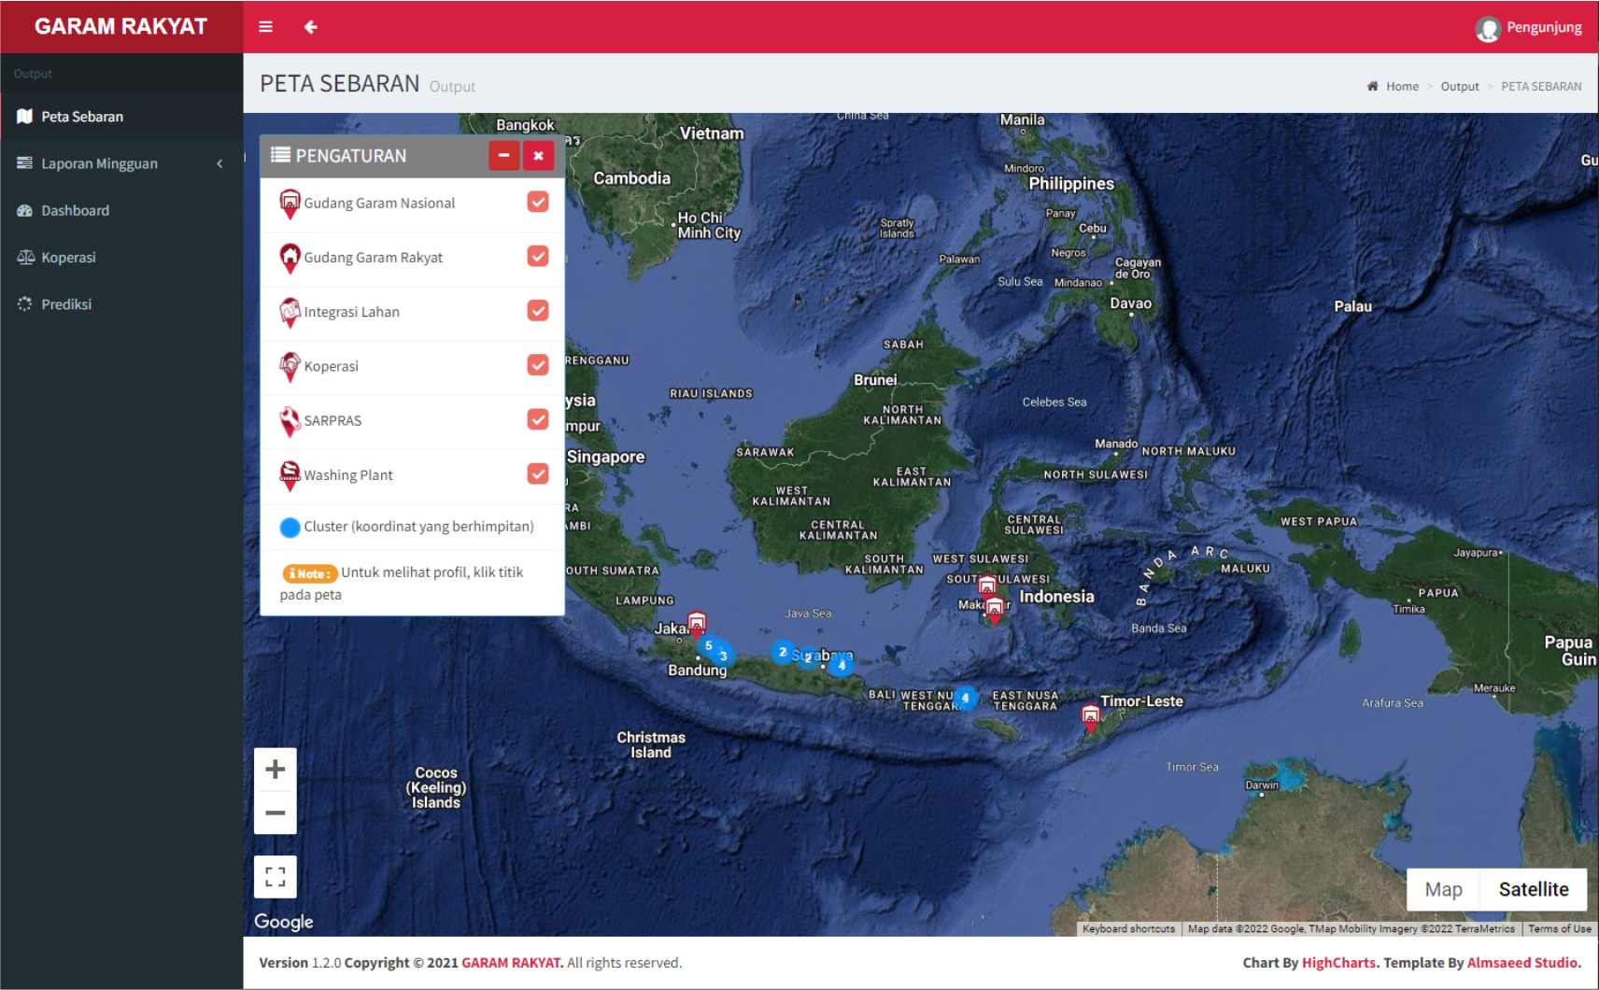Click the back arrow in header
The width and height of the screenshot is (1599, 990).
[311, 27]
